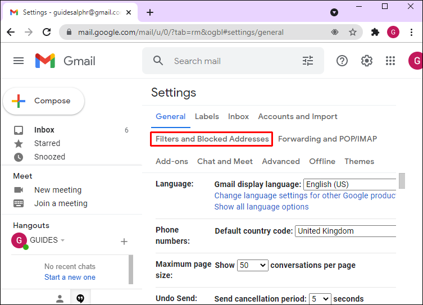Click the Settings page heading

tap(174, 93)
